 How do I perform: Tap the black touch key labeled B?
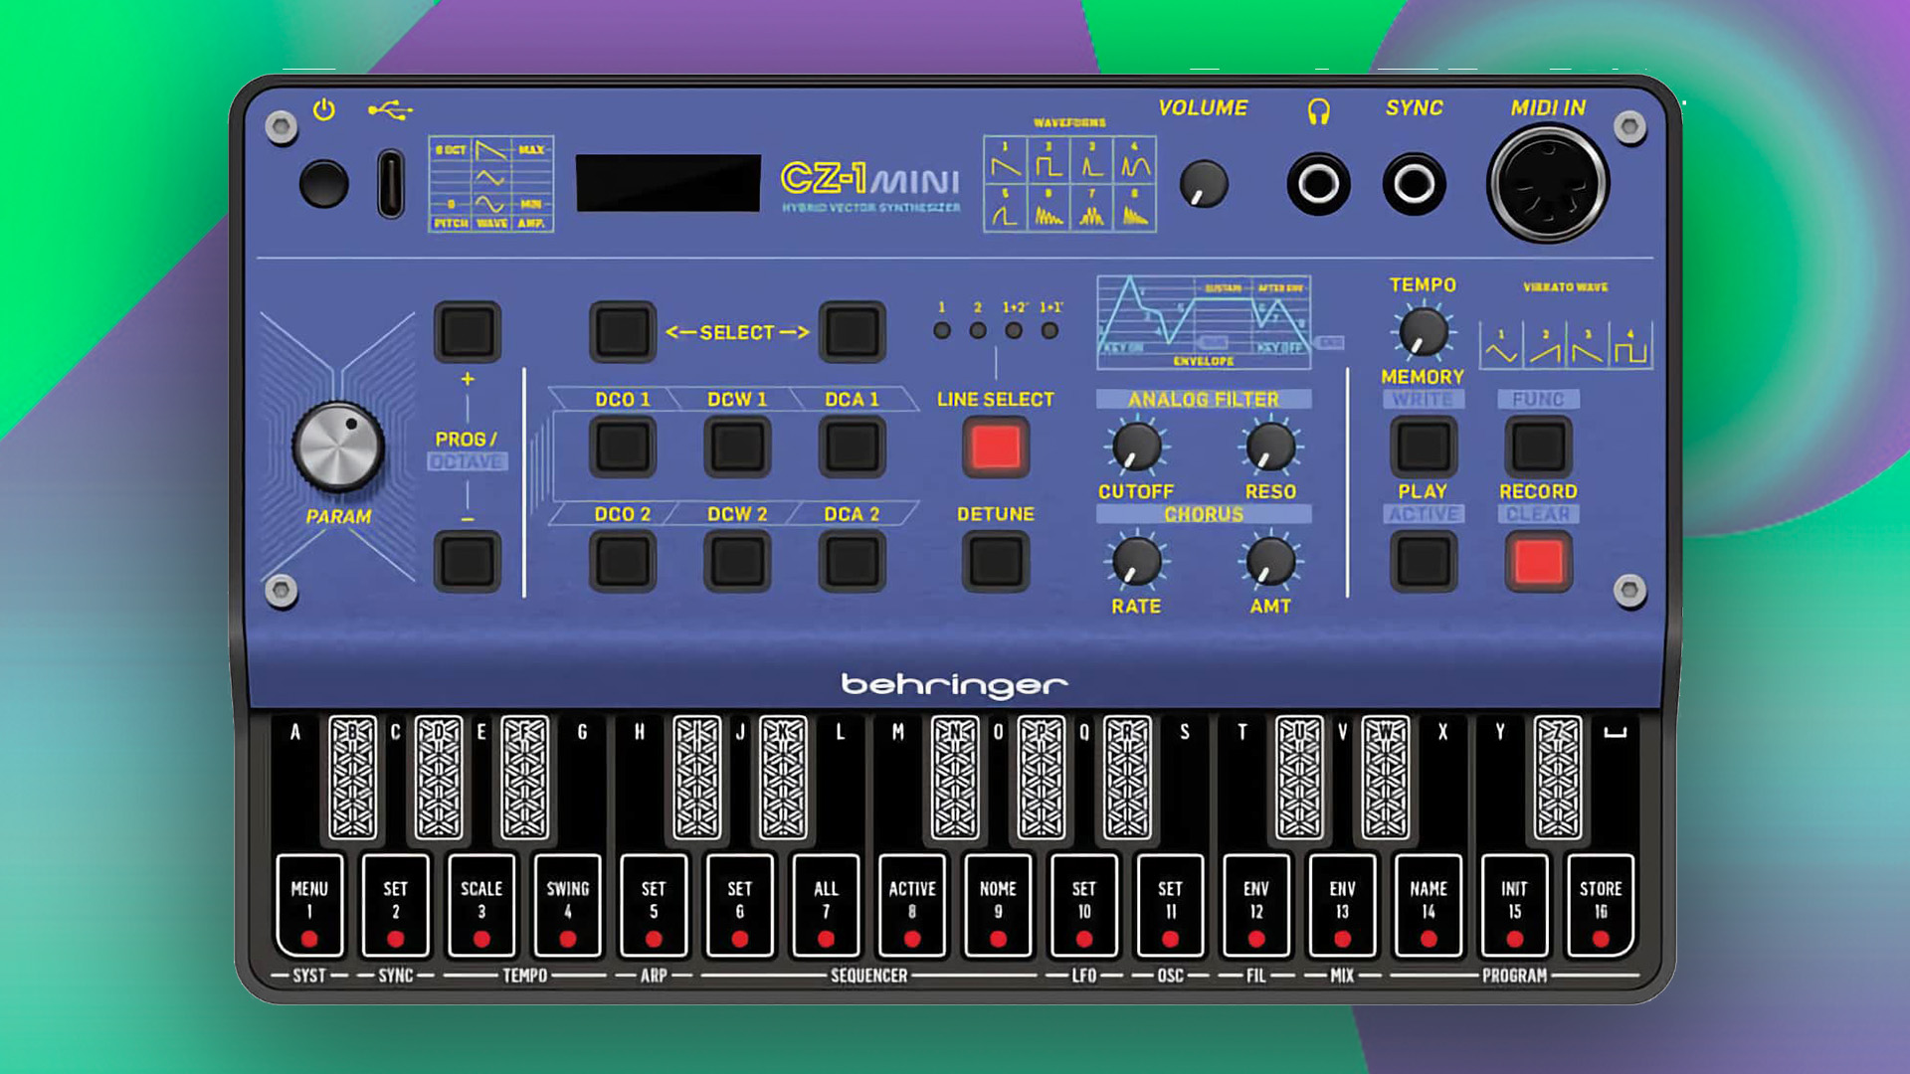[x=352, y=778]
